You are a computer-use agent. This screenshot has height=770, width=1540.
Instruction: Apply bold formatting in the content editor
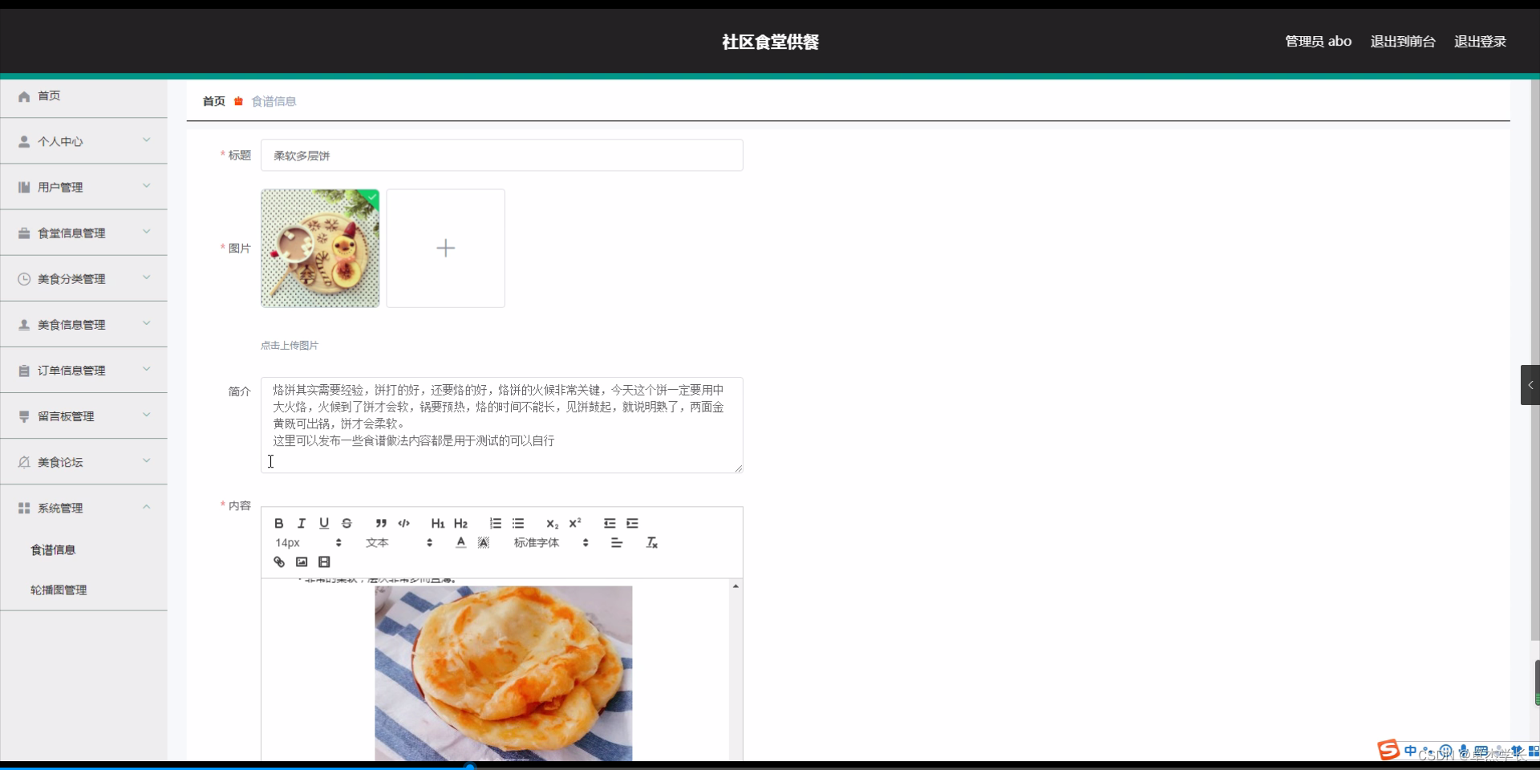pyautogui.click(x=278, y=523)
